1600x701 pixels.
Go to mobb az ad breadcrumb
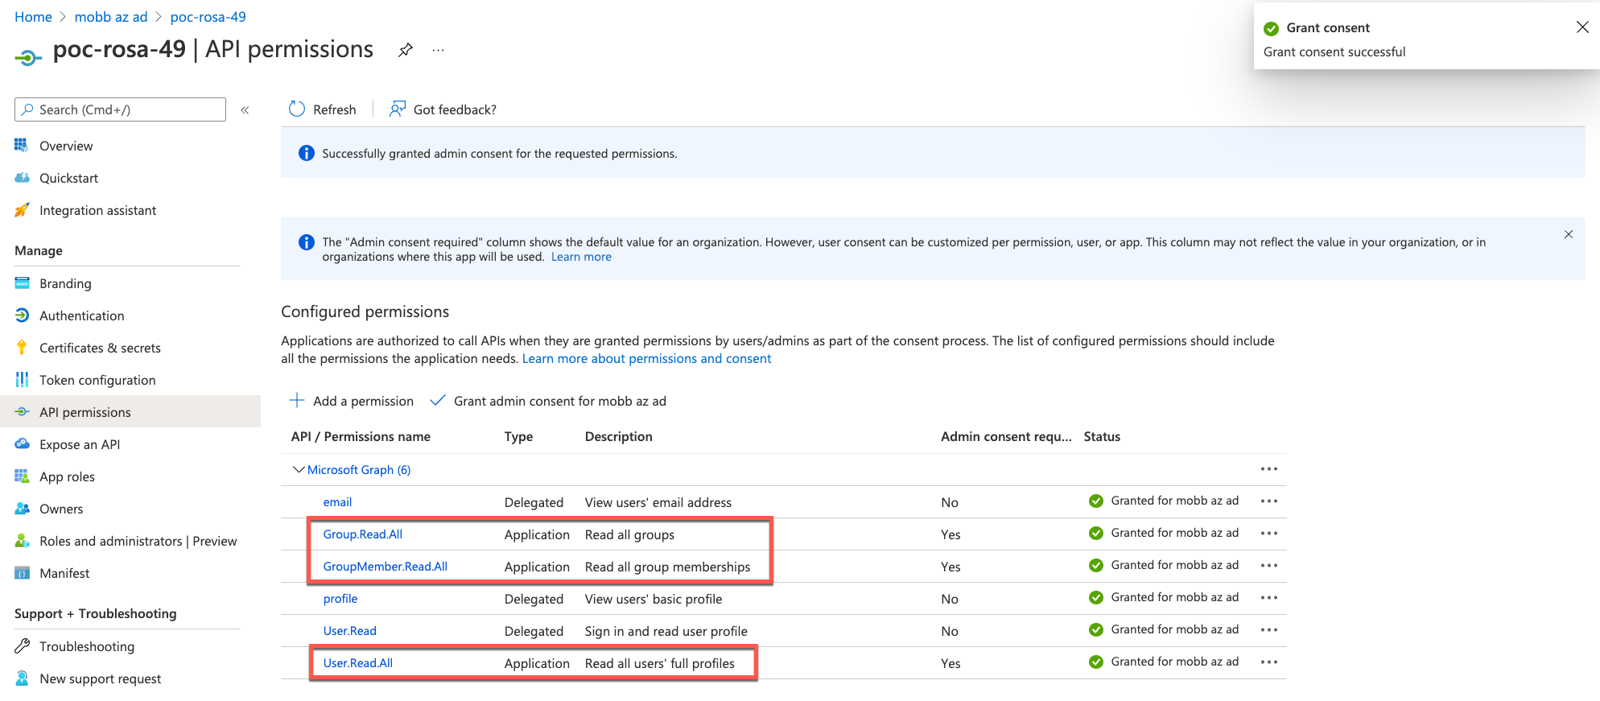[x=111, y=17]
